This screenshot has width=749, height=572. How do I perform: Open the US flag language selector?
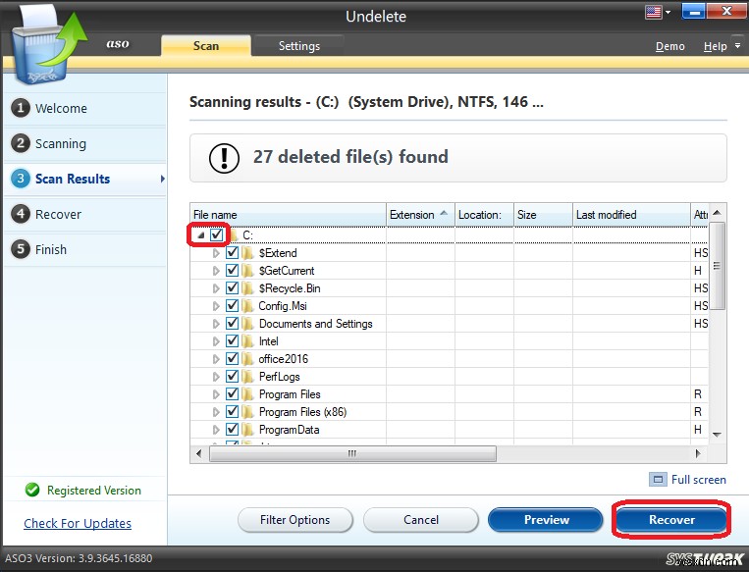pos(654,13)
